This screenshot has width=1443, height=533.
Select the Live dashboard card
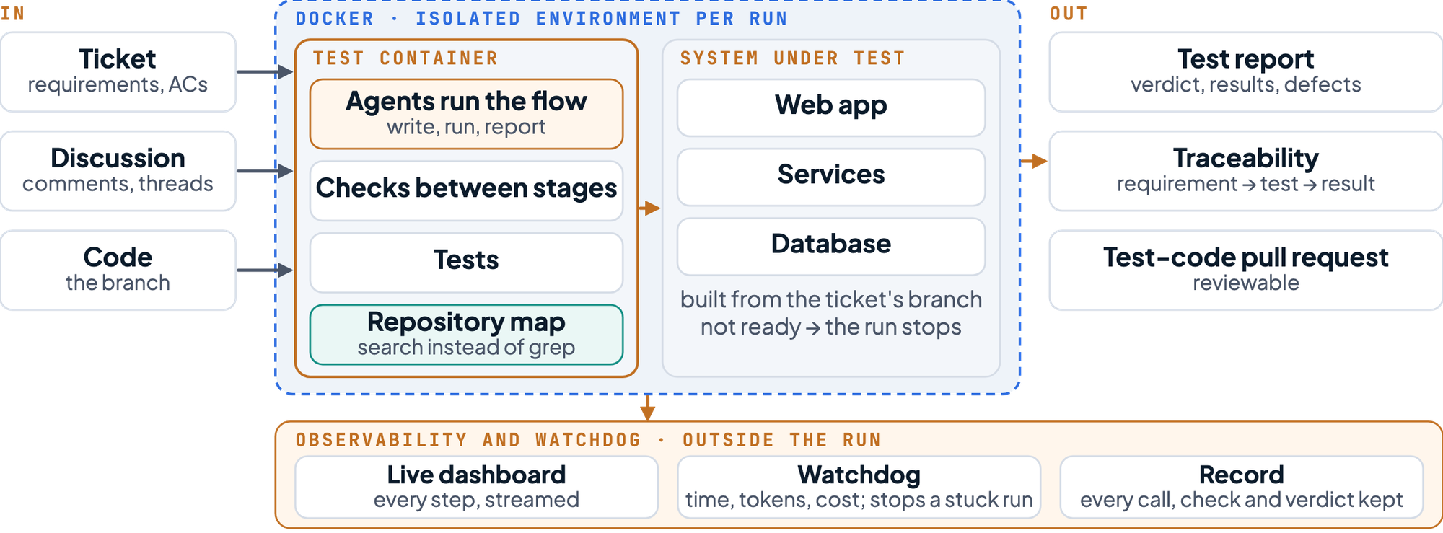476,487
